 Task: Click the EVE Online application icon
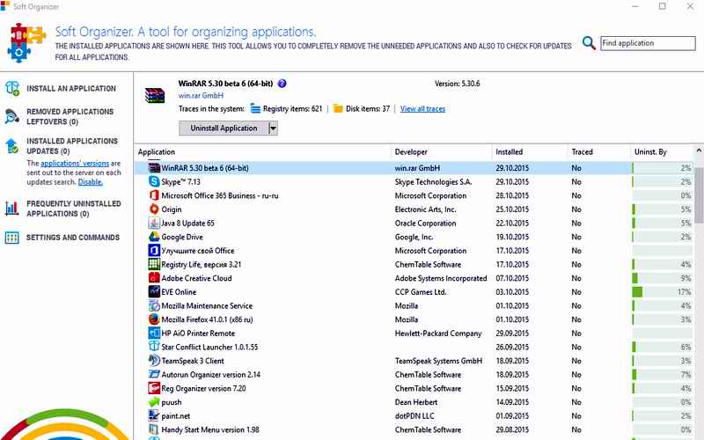[x=153, y=292]
